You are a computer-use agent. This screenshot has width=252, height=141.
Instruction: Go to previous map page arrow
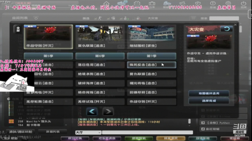92,112
